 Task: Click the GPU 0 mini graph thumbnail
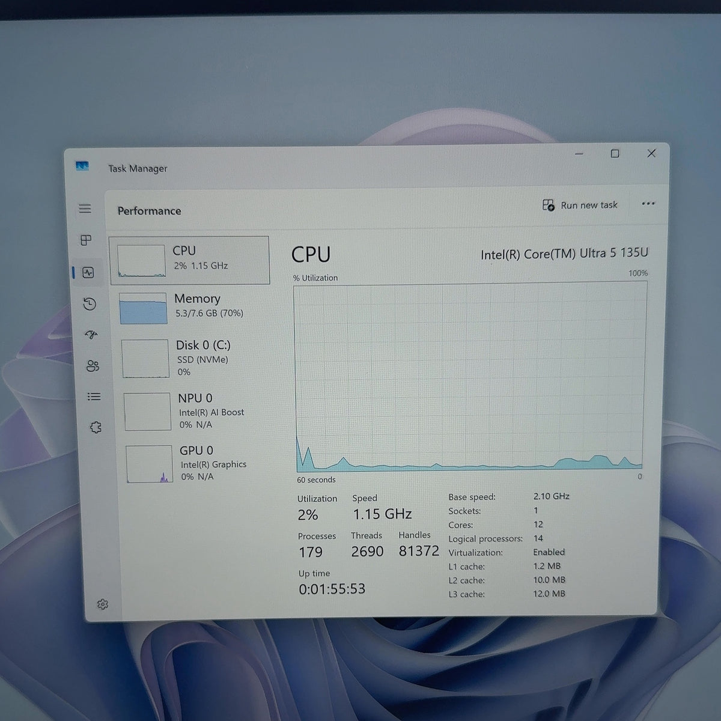point(150,464)
